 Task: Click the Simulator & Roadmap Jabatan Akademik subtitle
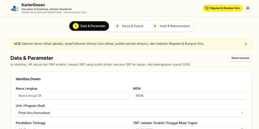[x=47, y=9]
